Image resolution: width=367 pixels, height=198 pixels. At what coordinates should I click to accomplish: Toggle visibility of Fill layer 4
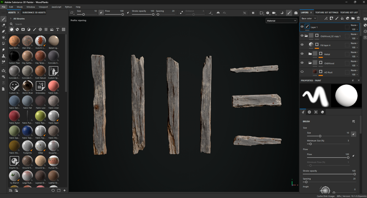coord(302,45)
